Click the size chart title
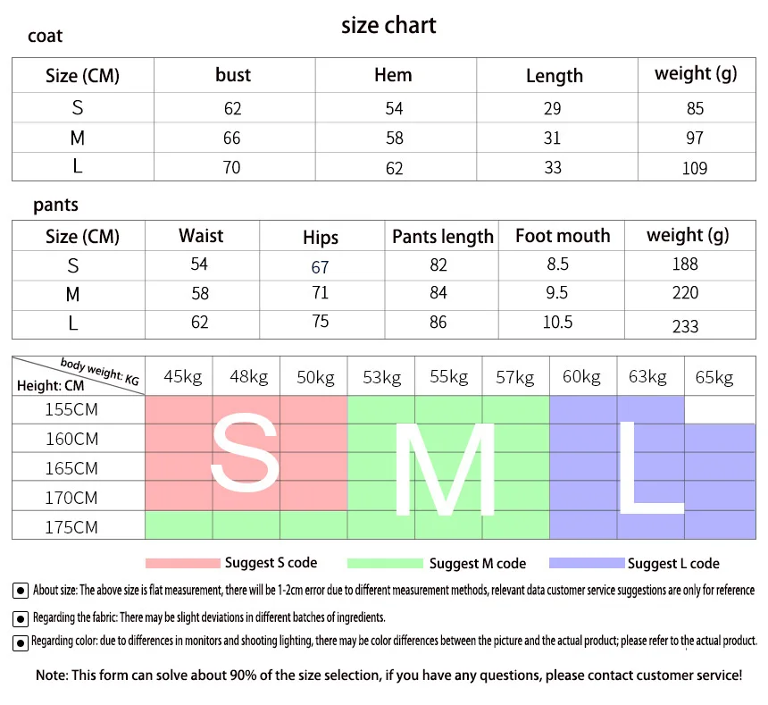The image size is (768, 705). pyautogui.click(x=388, y=26)
